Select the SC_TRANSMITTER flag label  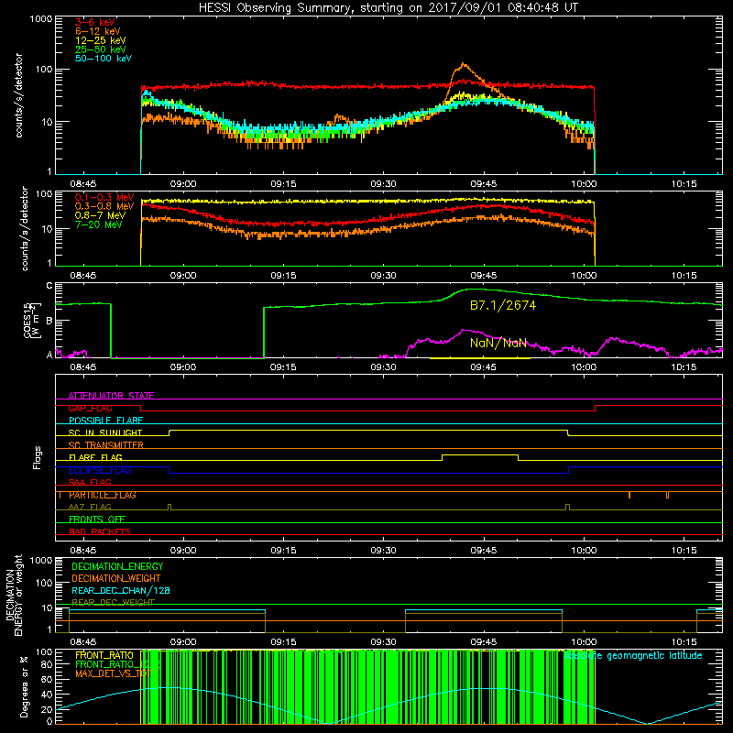point(106,445)
